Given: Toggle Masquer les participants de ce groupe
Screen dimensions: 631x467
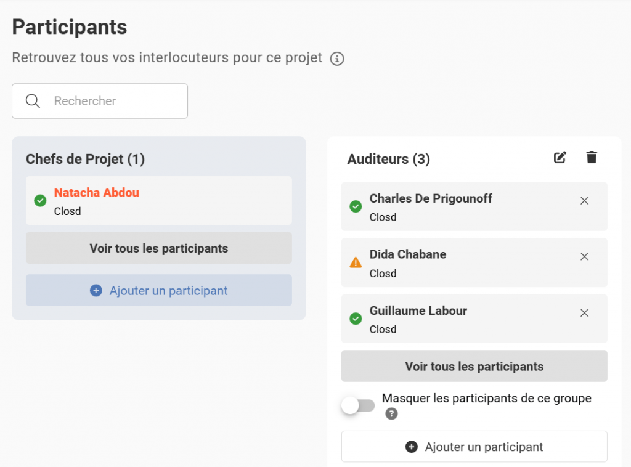Looking at the screenshot, I should pyautogui.click(x=359, y=405).
